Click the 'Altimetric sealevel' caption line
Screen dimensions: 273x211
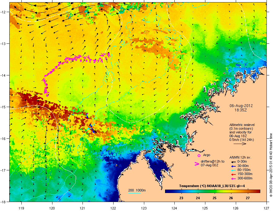[x=242, y=125]
